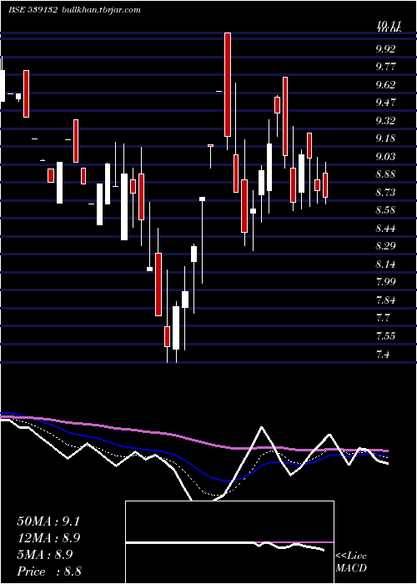Screen dimensions: 417x584
Task: Select the 9.77 price axis label
Action: pyautogui.click(x=385, y=67)
